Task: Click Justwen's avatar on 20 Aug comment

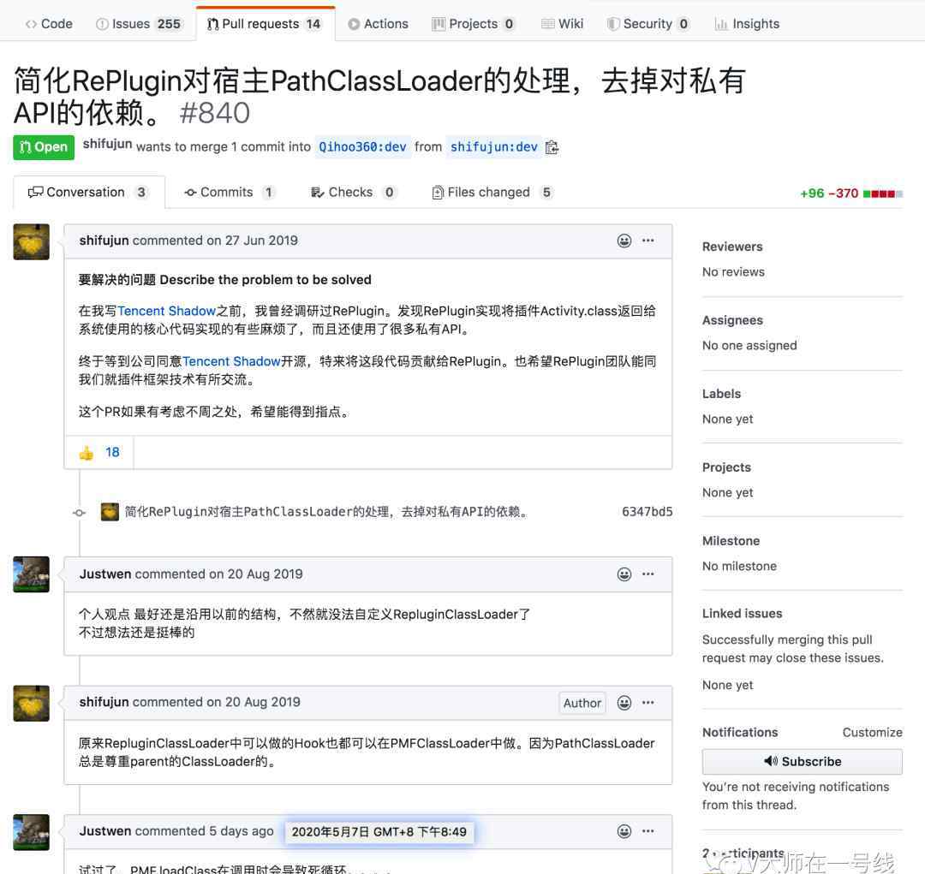Action: (32, 574)
